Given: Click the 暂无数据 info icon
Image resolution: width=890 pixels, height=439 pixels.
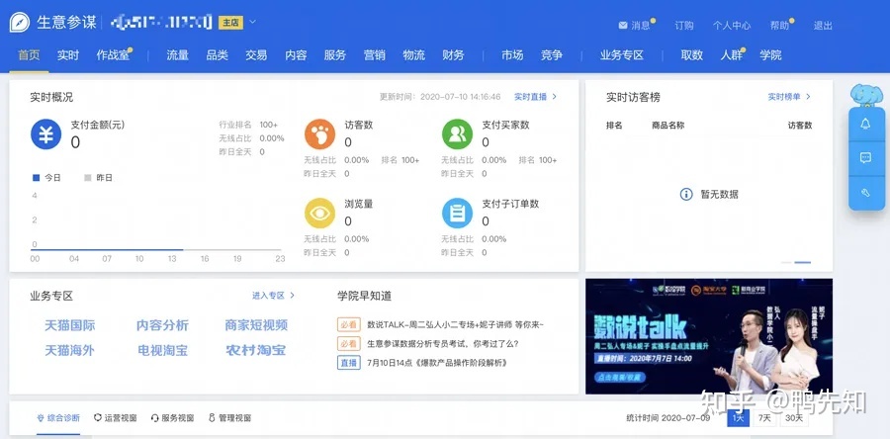Looking at the screenshot, I should click(x=686, y=194).
